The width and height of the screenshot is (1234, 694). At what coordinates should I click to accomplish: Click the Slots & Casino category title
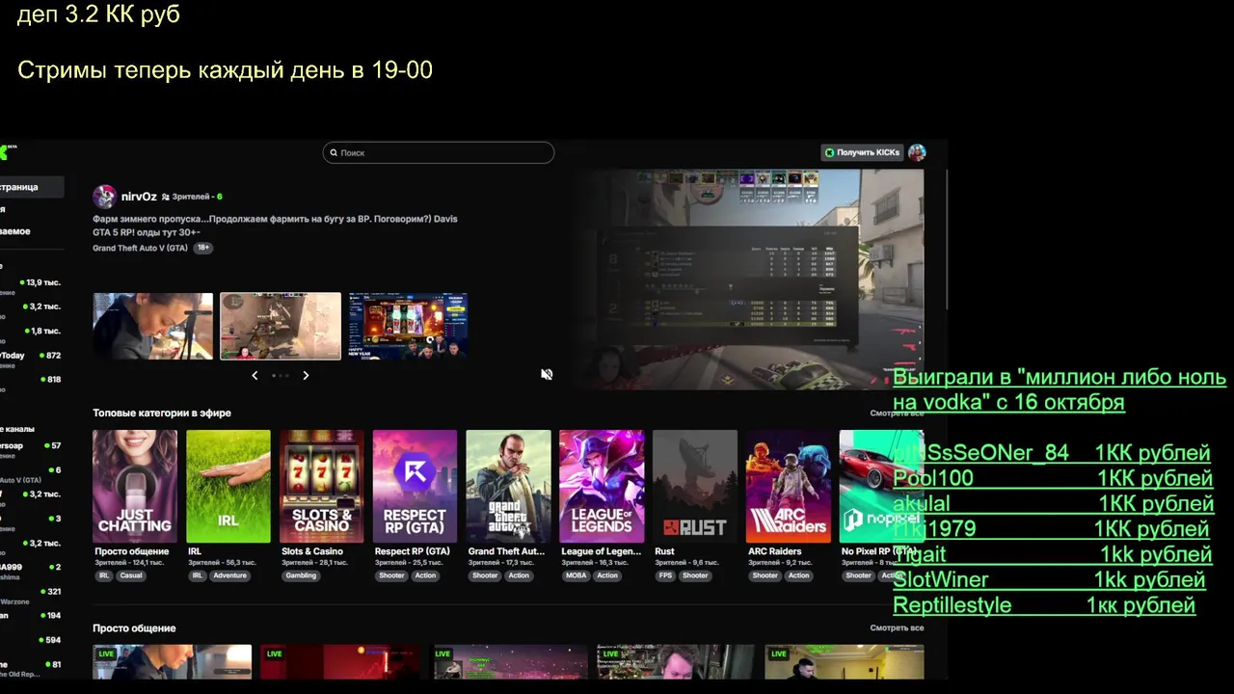coord(311,551)
